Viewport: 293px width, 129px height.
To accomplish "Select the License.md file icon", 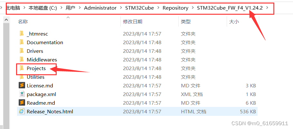I will click(x=22, y=85).
